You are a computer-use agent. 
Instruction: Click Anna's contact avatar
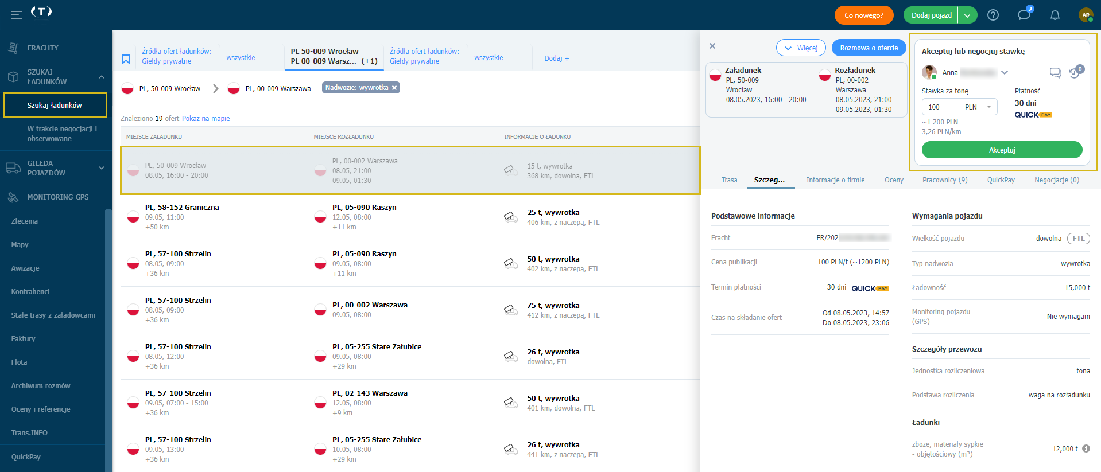[929, 72]
